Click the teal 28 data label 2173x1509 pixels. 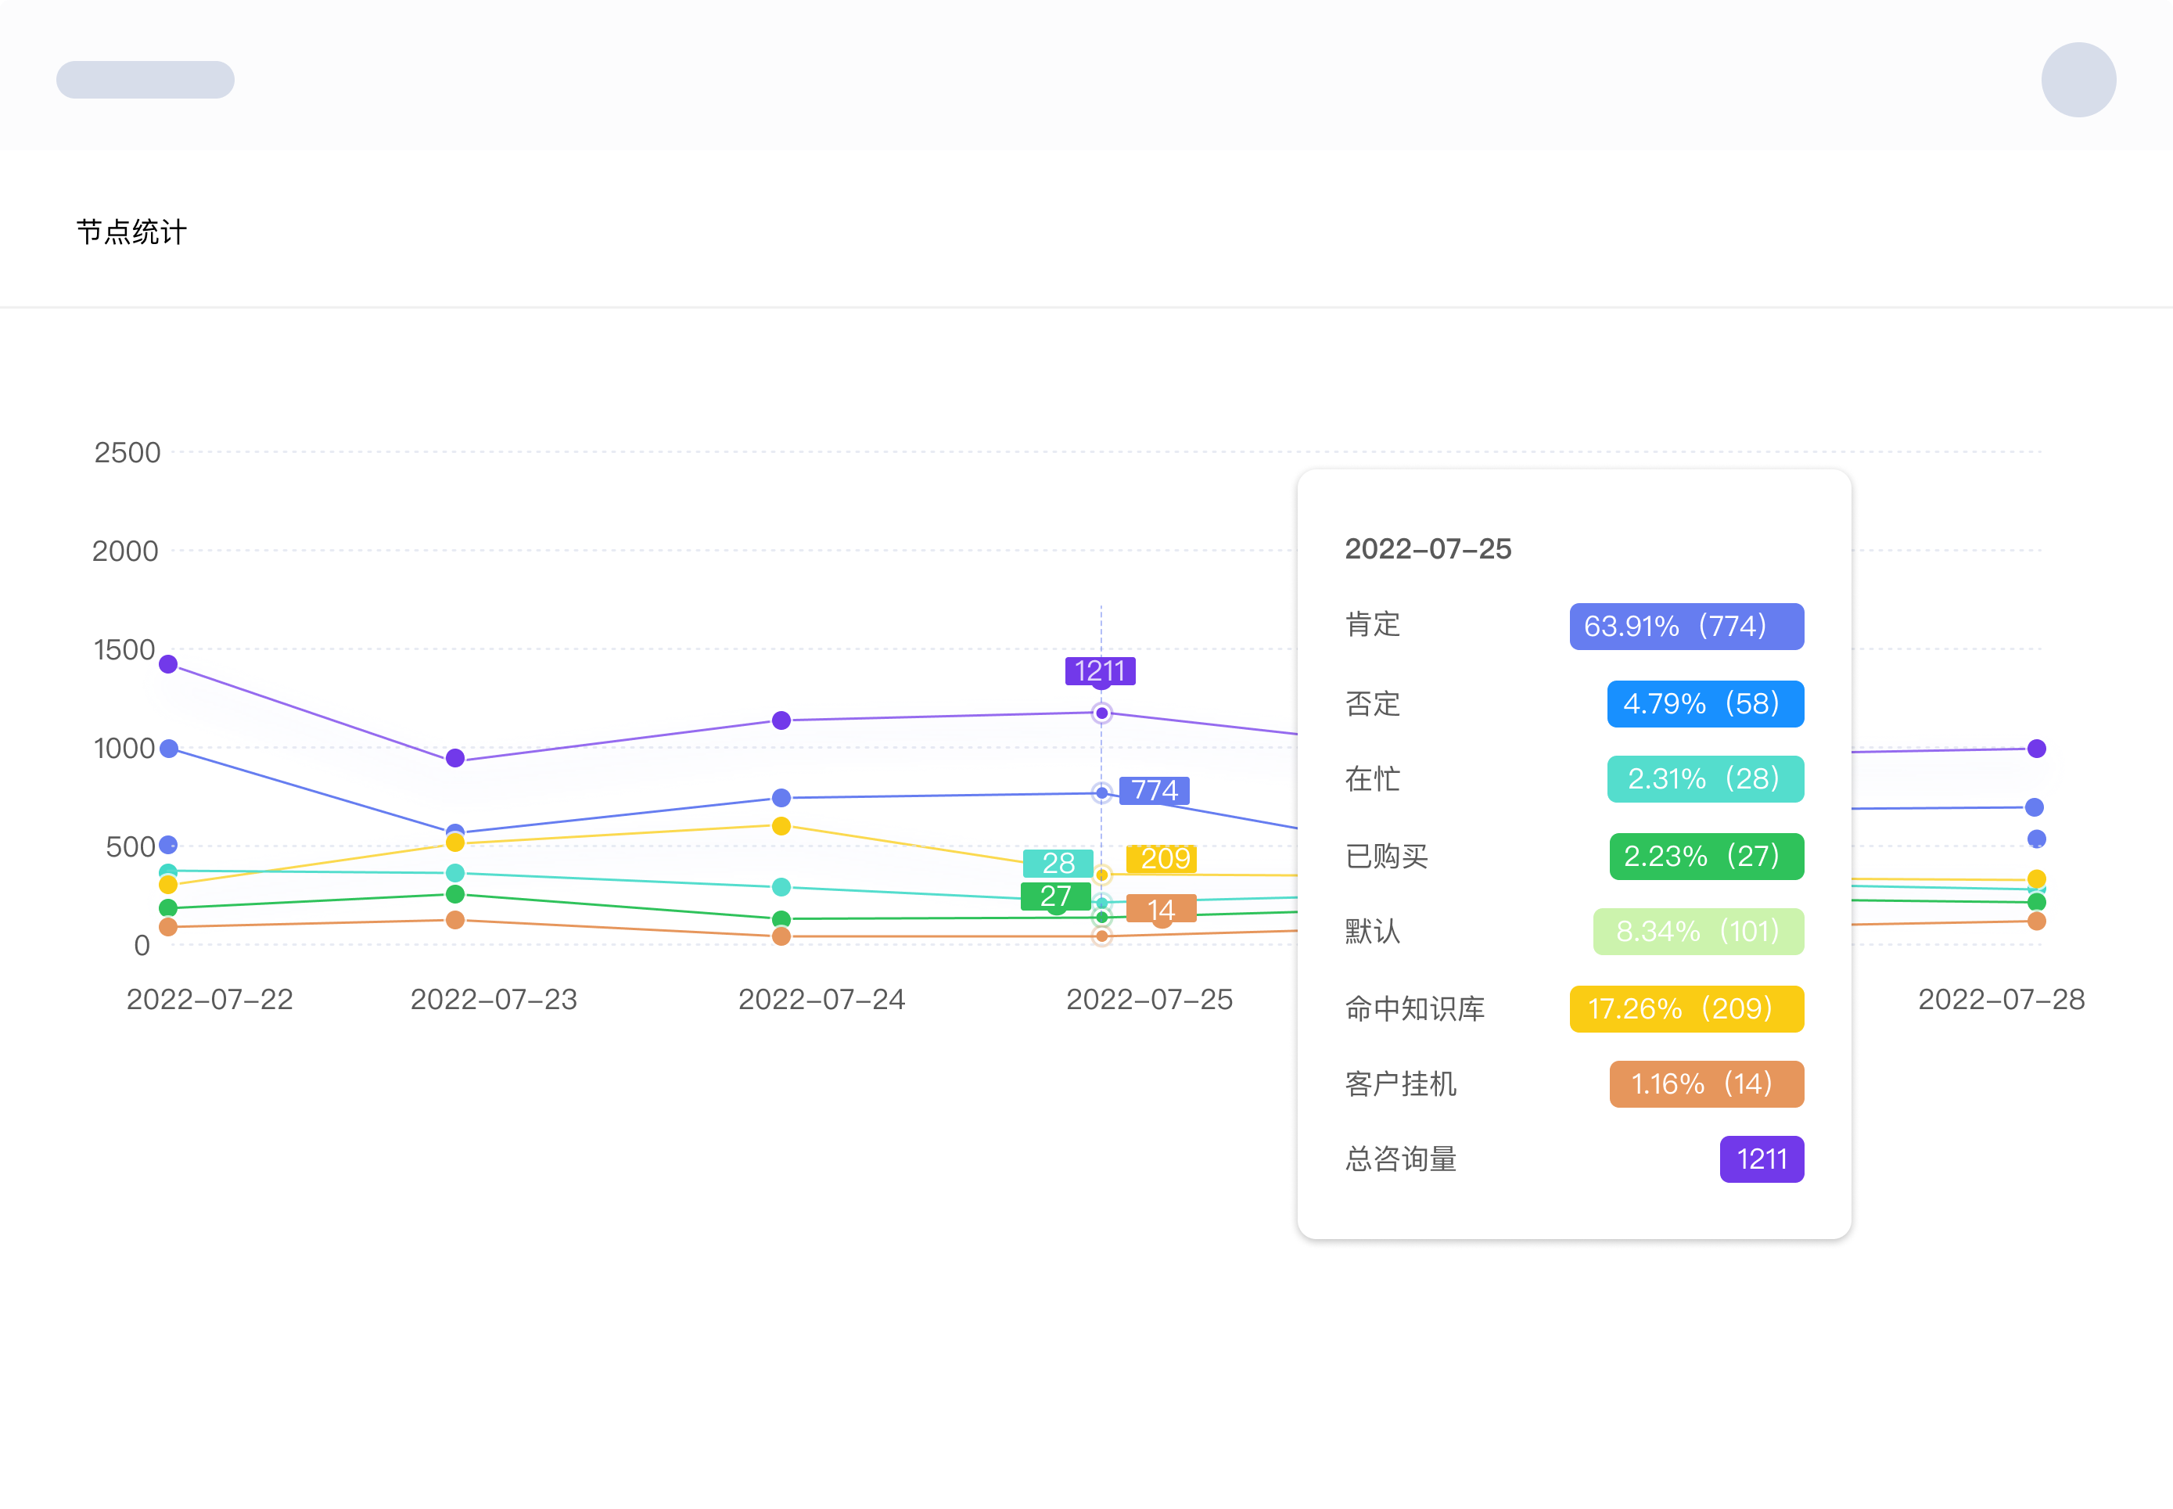[x=1058, y=863]
